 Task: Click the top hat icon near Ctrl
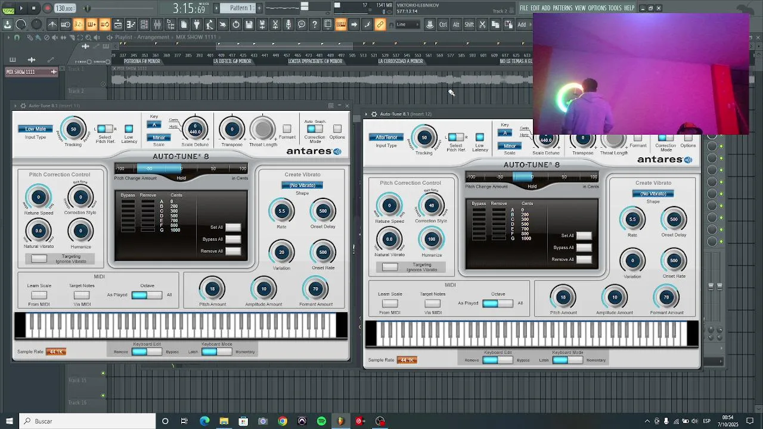pos(430,24)
